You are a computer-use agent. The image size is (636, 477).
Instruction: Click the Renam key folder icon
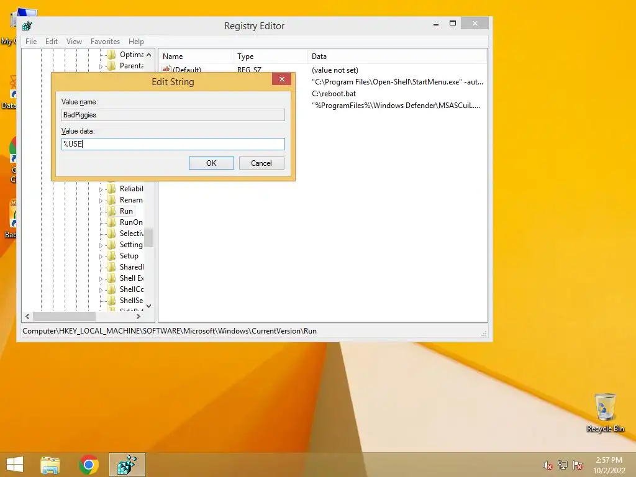click(x=112, y=200)
